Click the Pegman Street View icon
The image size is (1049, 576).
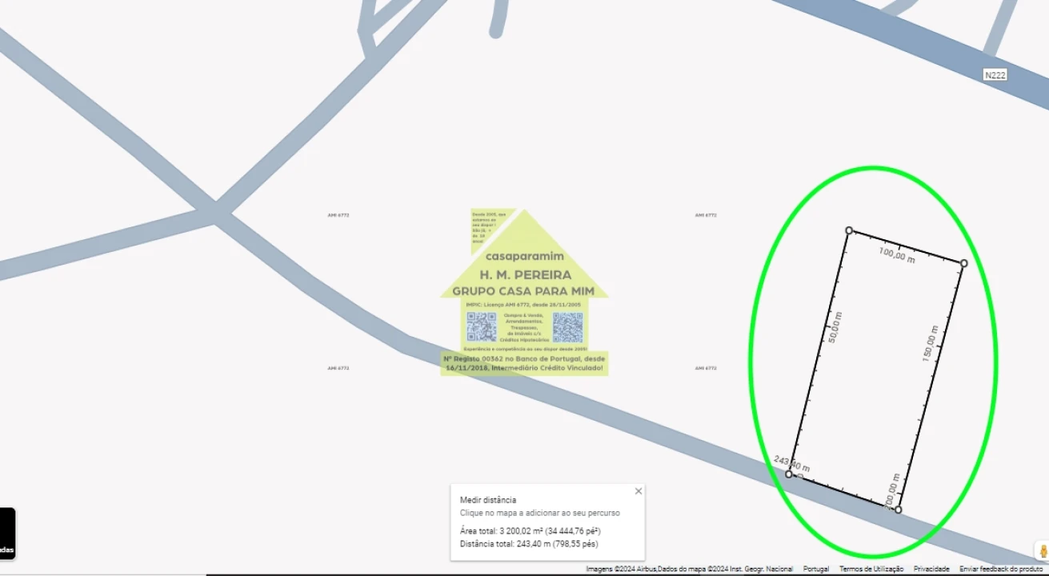point(1042,550)
